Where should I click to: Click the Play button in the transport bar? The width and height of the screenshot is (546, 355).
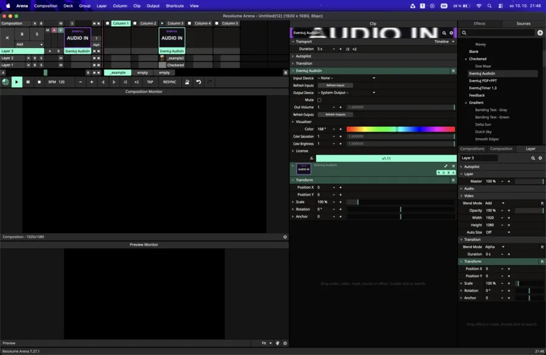(x=16, y=82)
